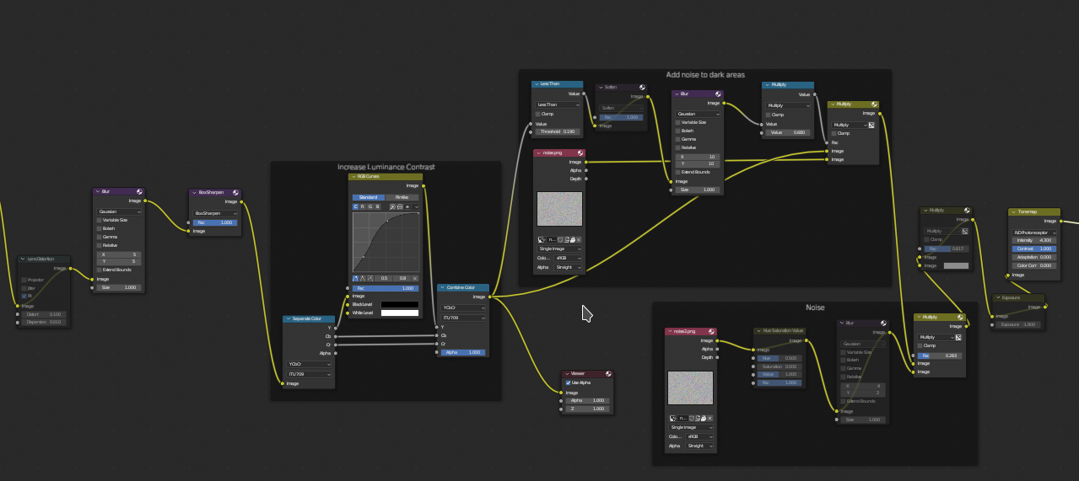
Task: Click the Threshold field in Less Than node
Action: pos(557,132)
